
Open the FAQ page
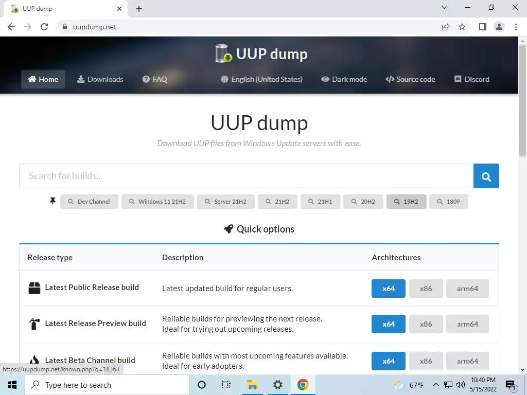pos(154,79)
